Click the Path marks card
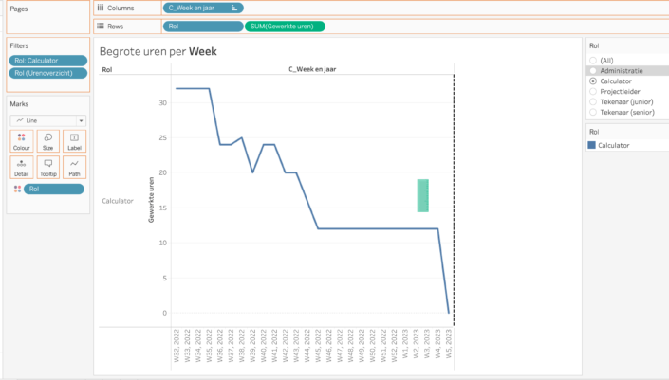669x380 pixels. (x=74, y=167)
